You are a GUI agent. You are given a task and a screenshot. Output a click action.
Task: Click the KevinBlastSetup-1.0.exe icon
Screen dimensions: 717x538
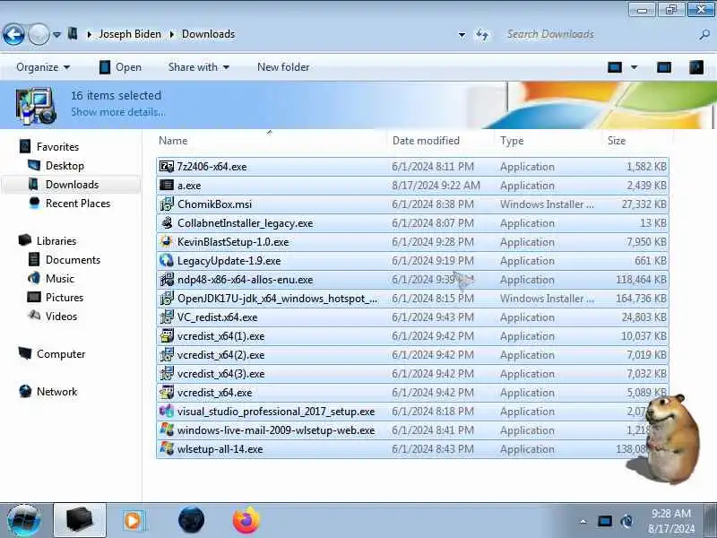(x=167, y=241)
